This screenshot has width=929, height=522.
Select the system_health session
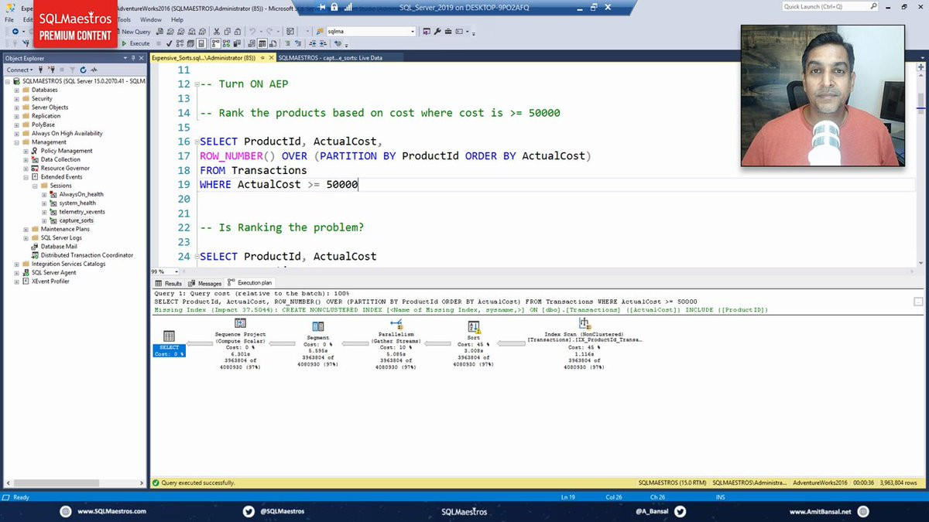point(77,203)
